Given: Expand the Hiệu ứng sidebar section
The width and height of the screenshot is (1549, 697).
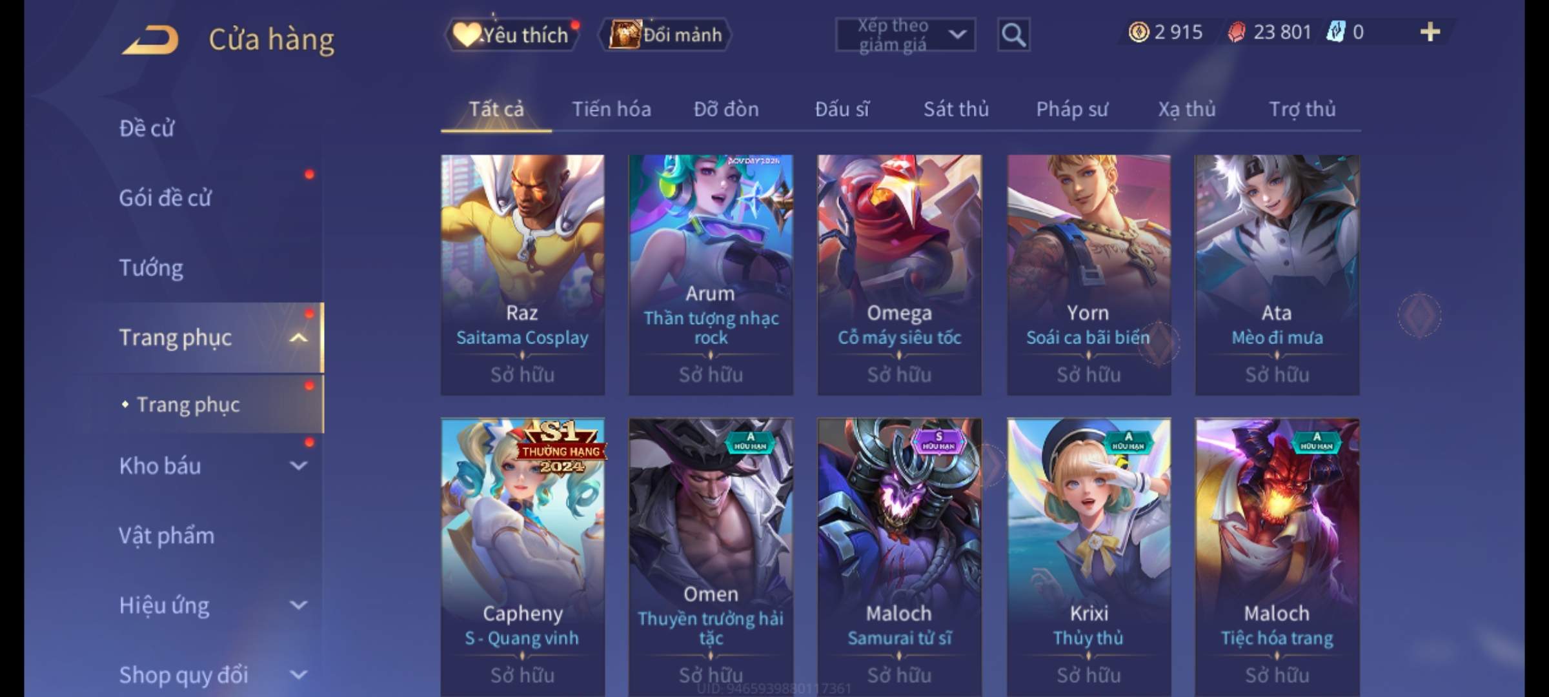Looking at the screenshot, I should (298, 605).
